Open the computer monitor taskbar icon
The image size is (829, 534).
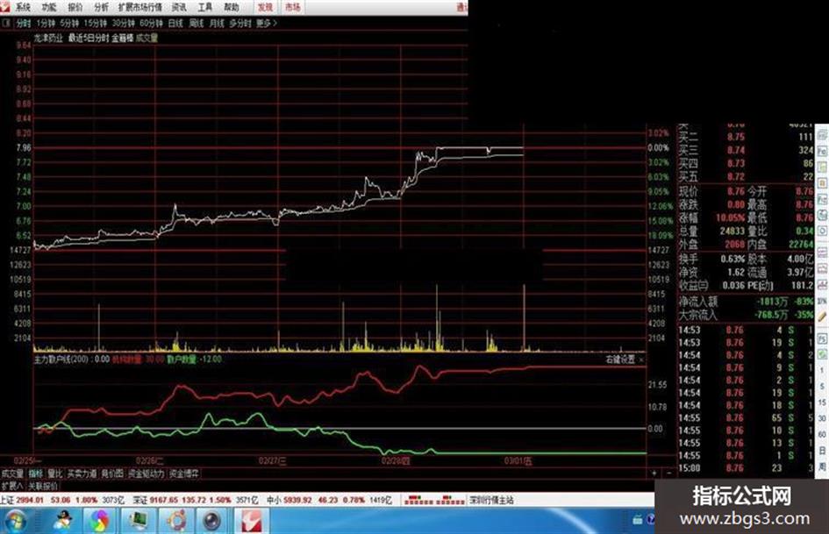click(x=138, y=521)
